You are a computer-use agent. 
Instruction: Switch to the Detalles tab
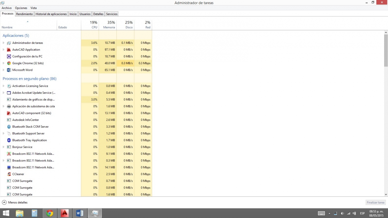coord(98,14)
